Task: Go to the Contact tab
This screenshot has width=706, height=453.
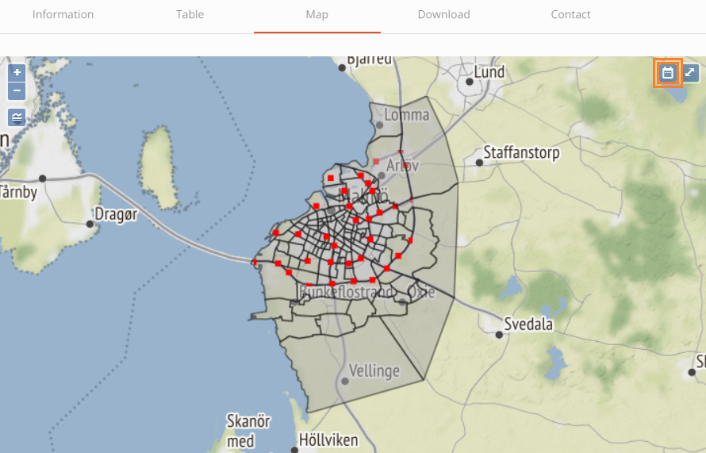Action: coord(570,14)
